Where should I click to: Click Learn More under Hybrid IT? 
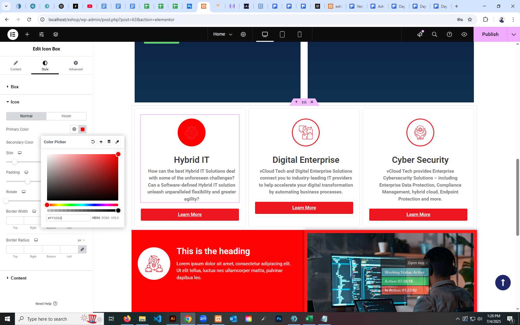click(190, 214)
